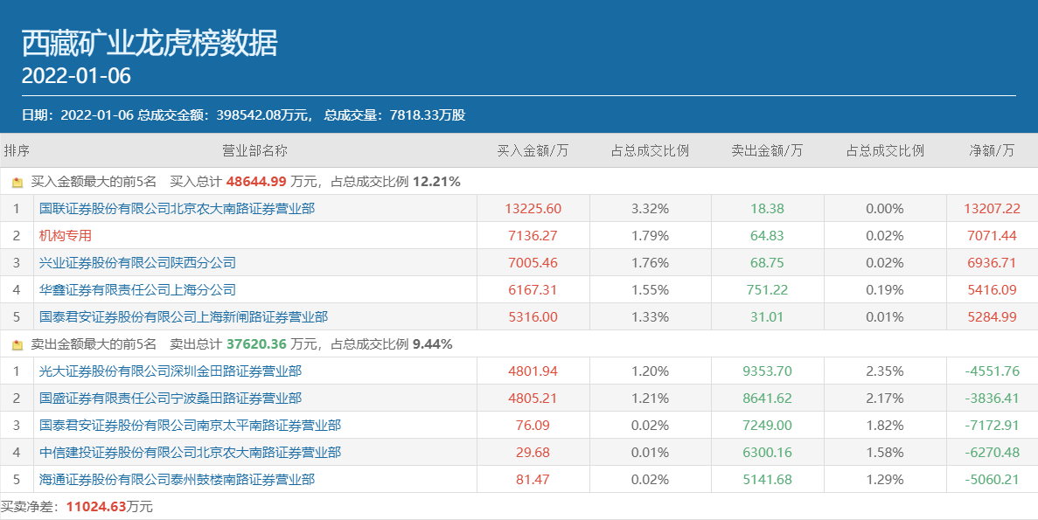This screenshot has height=520, width=1038.
Task: Click the 买入金额/万 column header
Action: coord(533,150)
